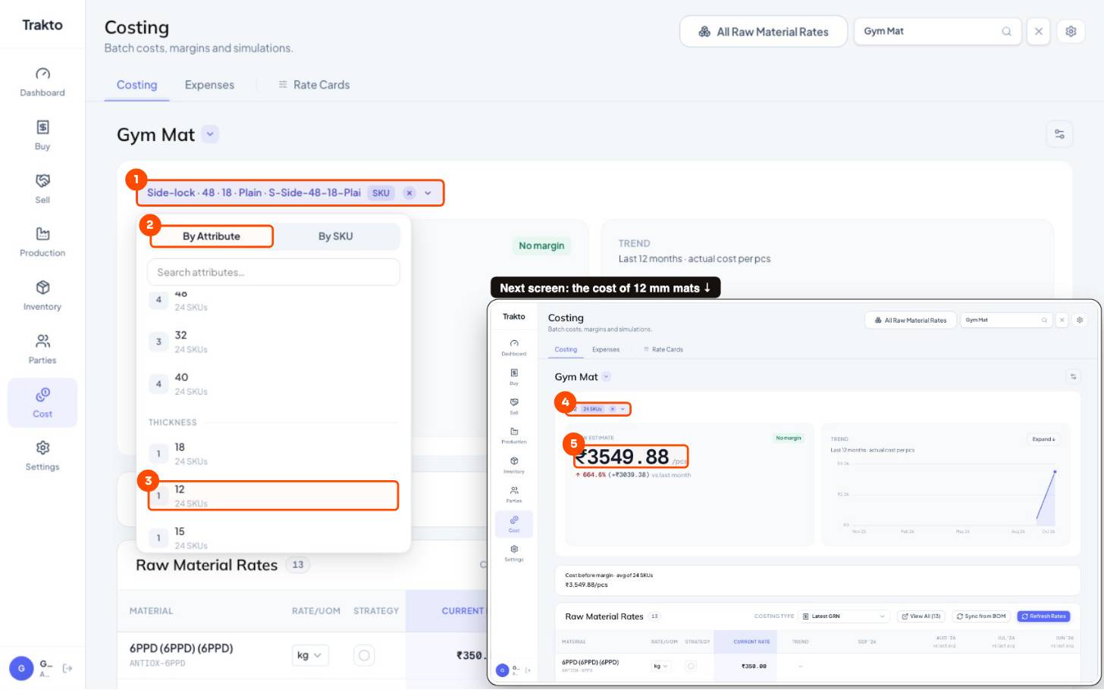Open the Latest GRN costing type dropdown

click(843, 617)
